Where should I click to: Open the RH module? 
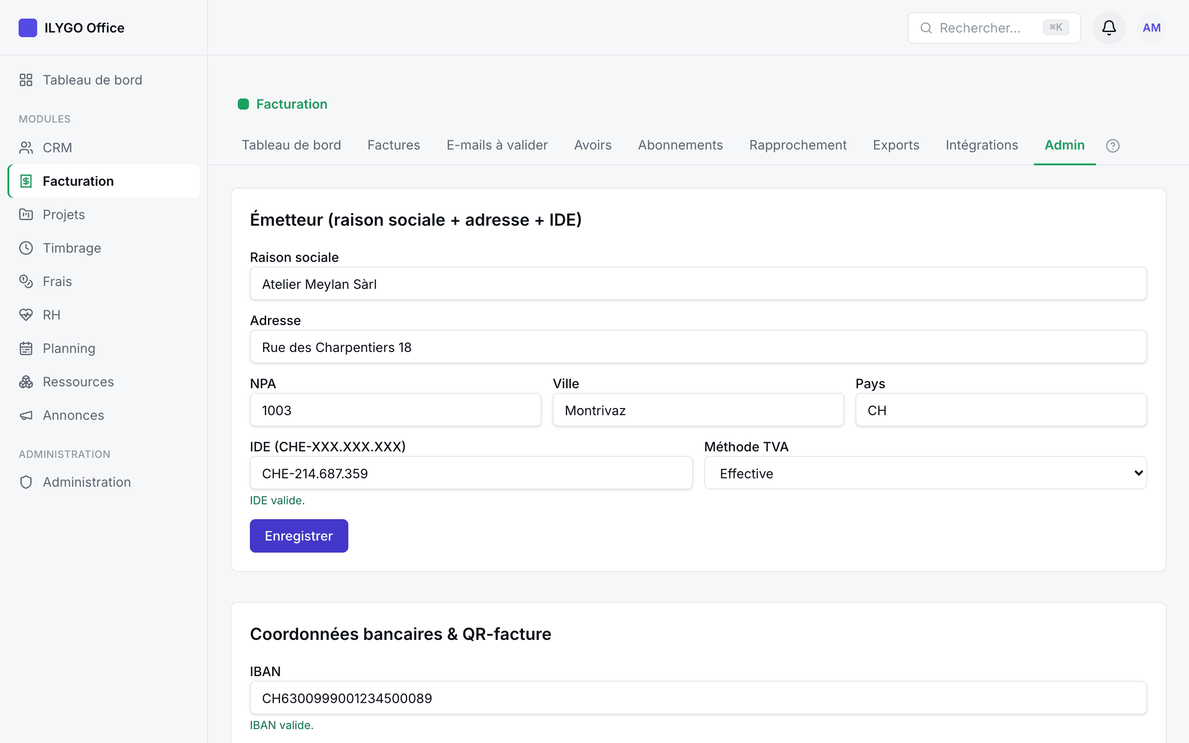click(104, 314)
